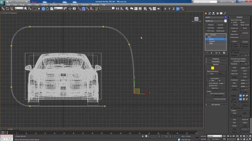Image resolution: width=252 pixels, height=141 pixels.
Task: Open the Display command panel tab
Action: tap(221, 13)
